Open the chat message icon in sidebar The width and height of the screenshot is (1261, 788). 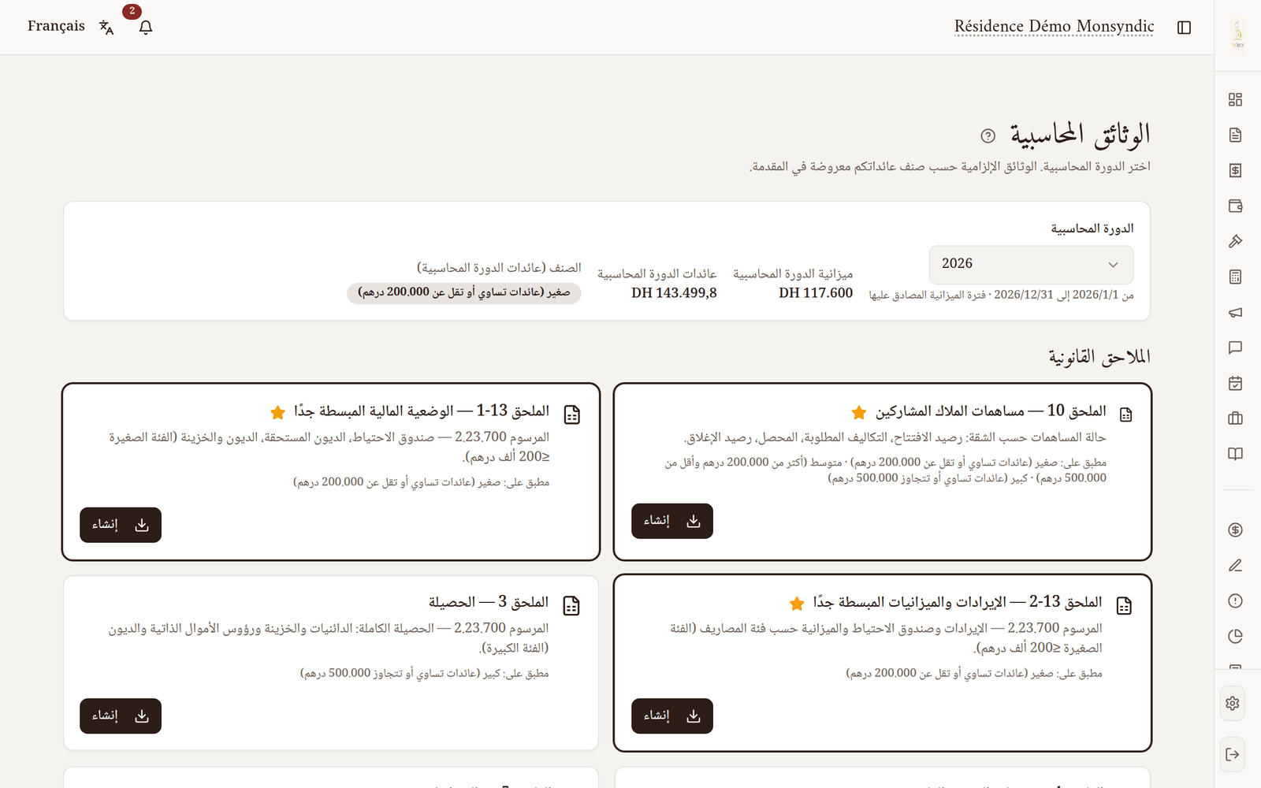[x=1235, y=348]
